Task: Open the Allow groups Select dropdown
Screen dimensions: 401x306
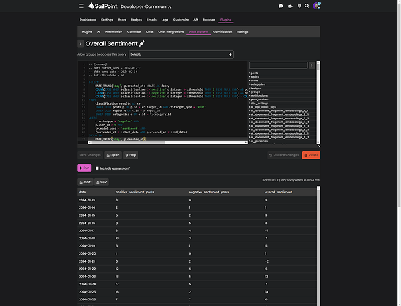Action: (x=181, y=54)
